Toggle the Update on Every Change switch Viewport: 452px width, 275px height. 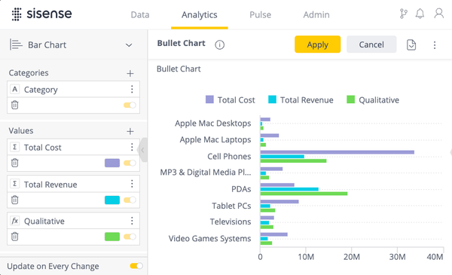pyautogui.click(x=136, y=266)
